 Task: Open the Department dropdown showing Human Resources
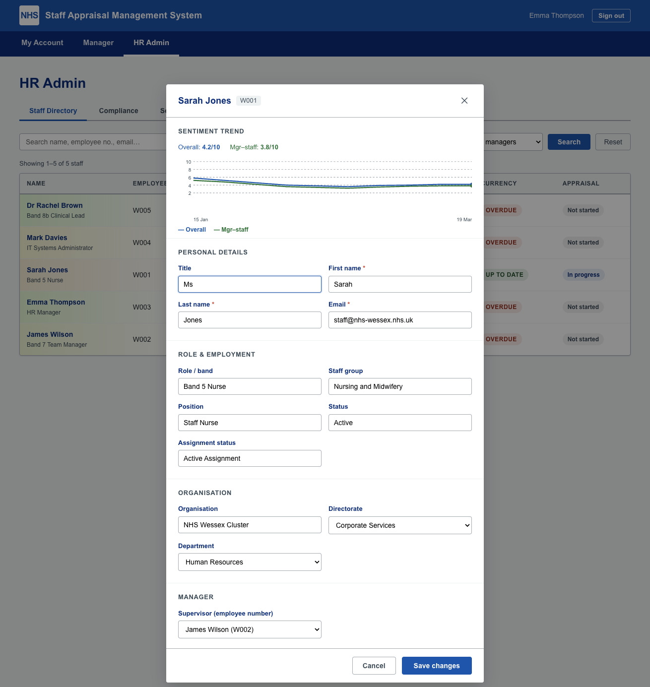250,562
